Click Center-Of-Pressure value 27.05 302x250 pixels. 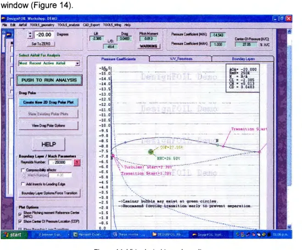[246, 44]
